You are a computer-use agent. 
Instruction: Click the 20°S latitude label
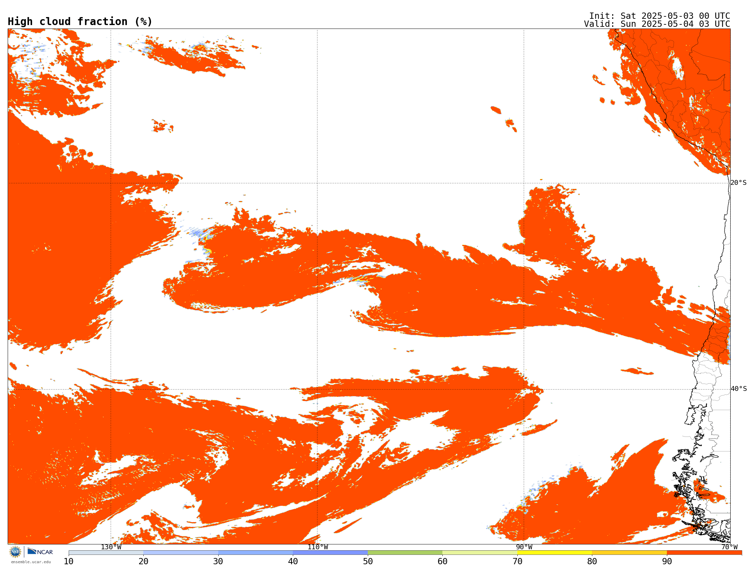pos(739,183)
